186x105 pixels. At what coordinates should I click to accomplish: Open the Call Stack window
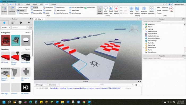point(47,10)
